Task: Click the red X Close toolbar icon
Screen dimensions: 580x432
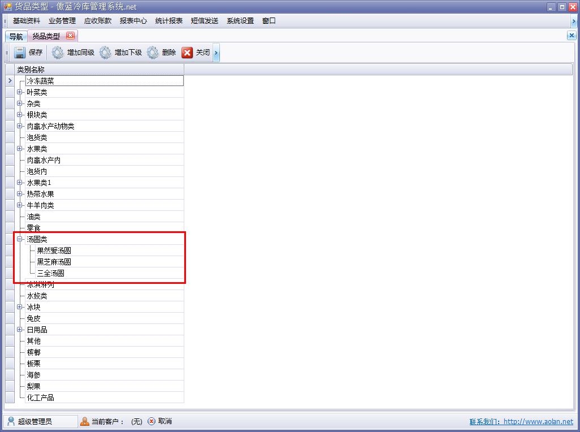Action: click(187, 53)
